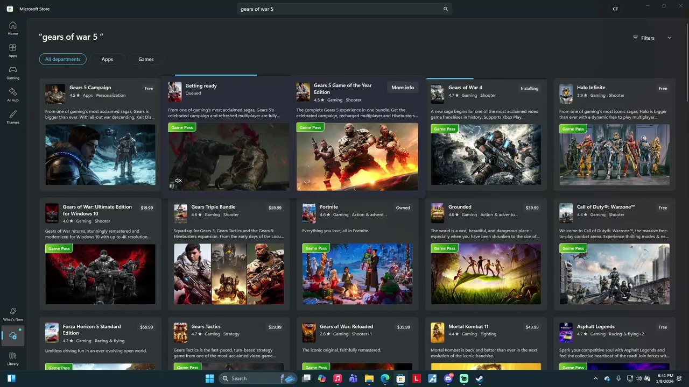Go to the Gaming section in the sidebar
The width and height of the screenshot is (689, 387).
pyautogui.click(x=13, y=73)
